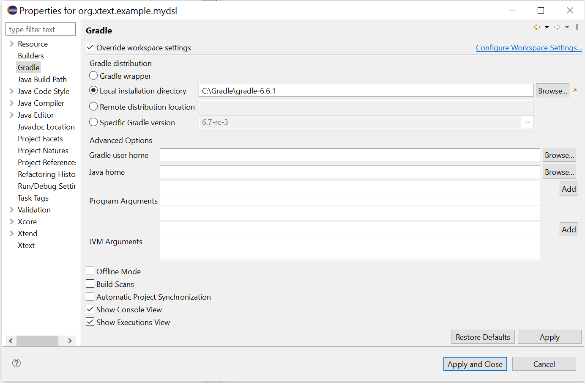The height and width of the screenshot is (383, 585).
Task: Browse for Gradle user home
Action: coord(559,155)
